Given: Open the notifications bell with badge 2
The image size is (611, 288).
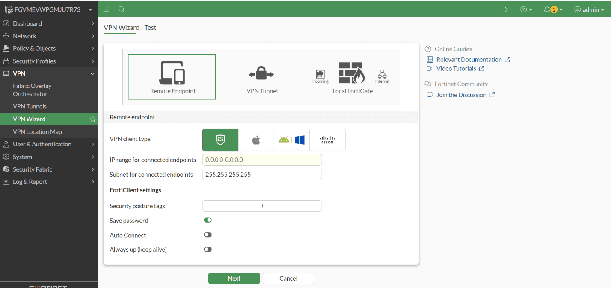Looking at the screenshot, I should pyautogui.click(x=553, y=9).
